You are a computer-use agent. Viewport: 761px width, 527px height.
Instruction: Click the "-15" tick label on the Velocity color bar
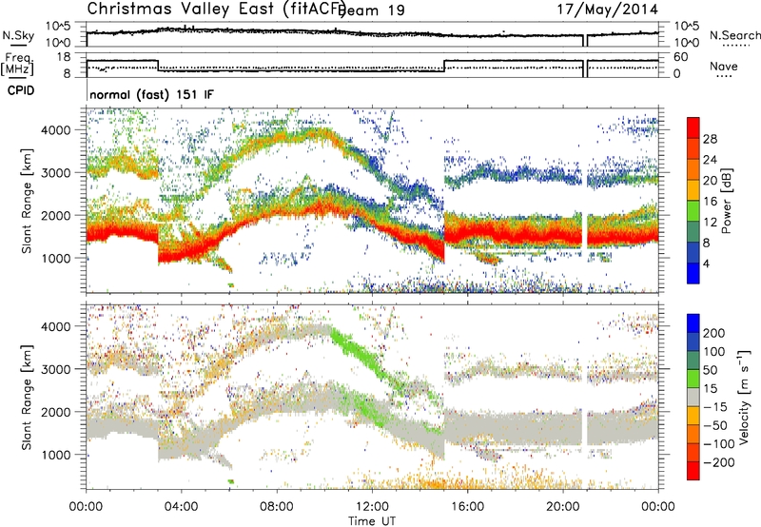pyautogui.click(x=715, y=406)
